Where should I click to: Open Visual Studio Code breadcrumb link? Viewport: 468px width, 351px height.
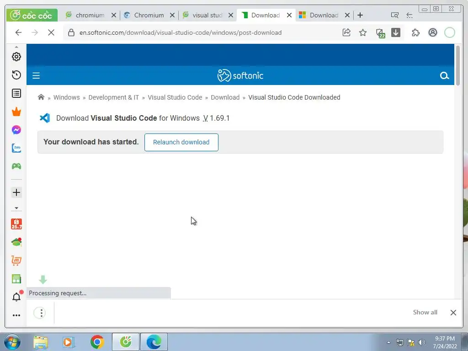[x=175, y=97]
